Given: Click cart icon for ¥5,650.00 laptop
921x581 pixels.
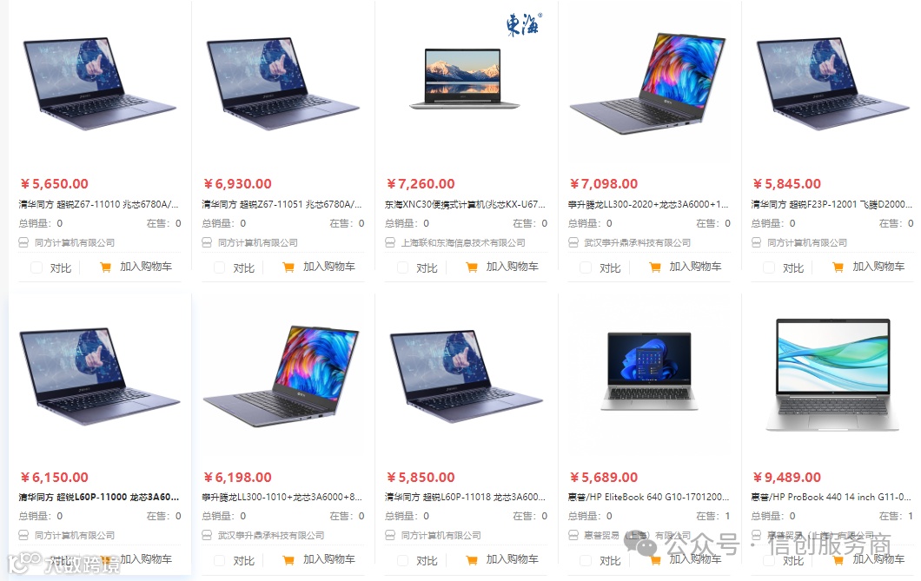Looking at the screenshot, I should pyautogui.click(x=105, y=267).
